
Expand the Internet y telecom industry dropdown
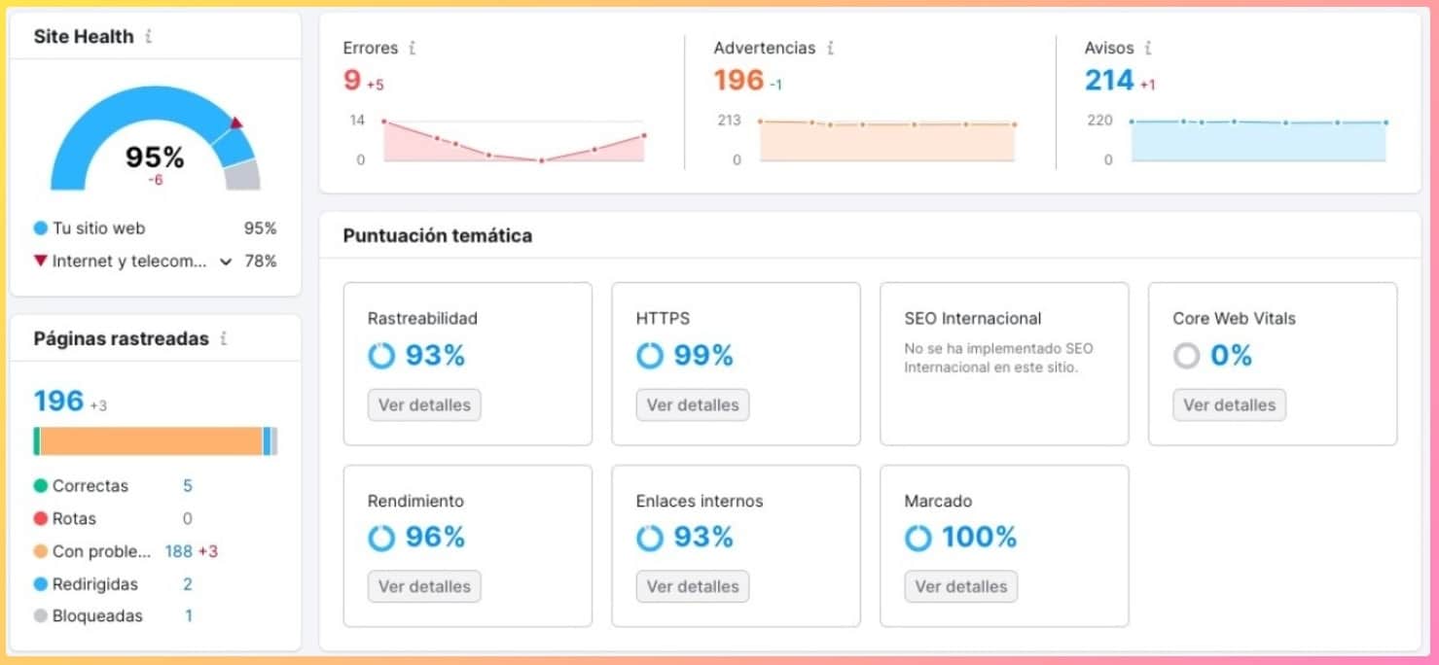point(226,262)
